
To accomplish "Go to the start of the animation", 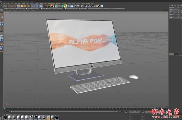I will tap(126, 112).
